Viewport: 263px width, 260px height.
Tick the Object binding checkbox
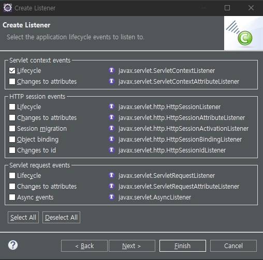tap(12, 140)
